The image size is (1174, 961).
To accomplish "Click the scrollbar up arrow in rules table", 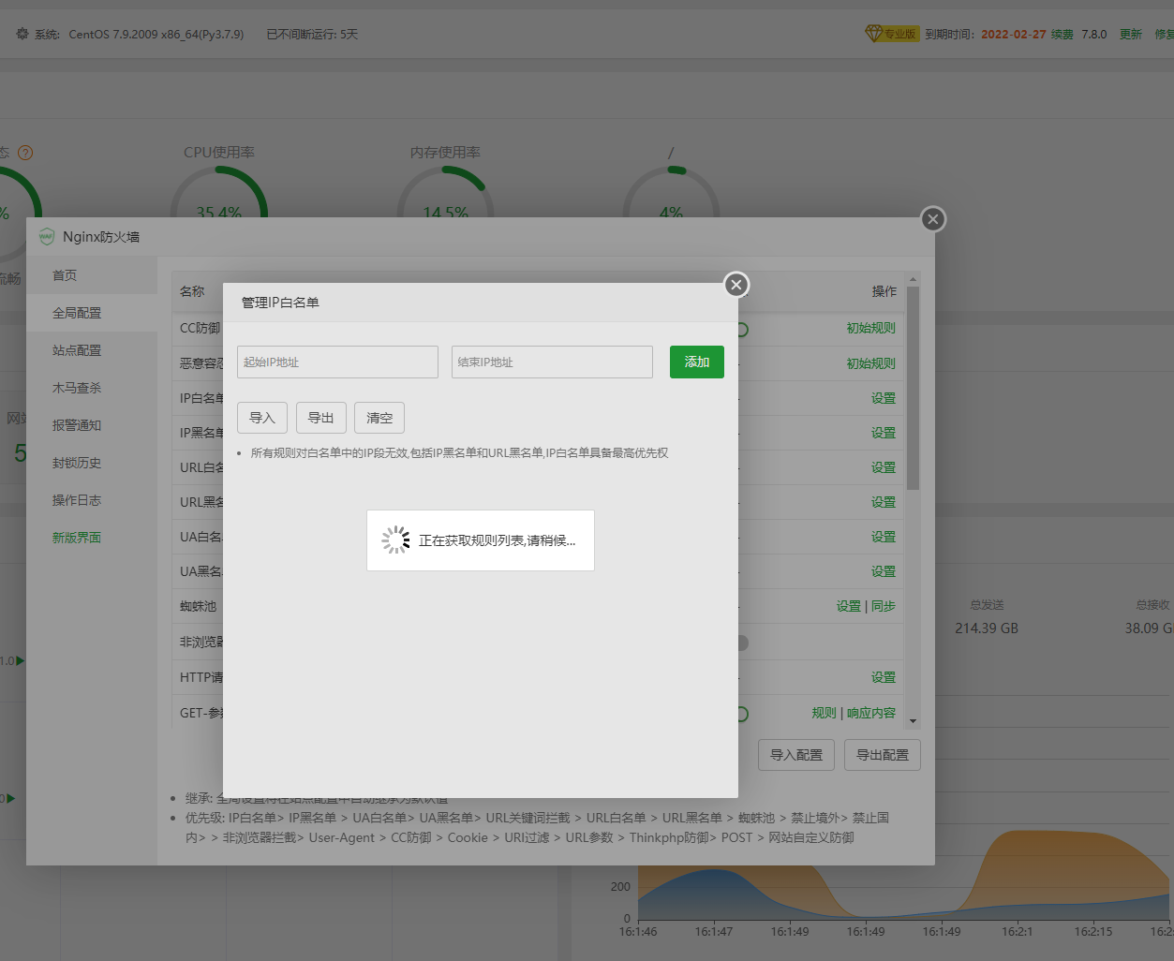I will point(914,278).
